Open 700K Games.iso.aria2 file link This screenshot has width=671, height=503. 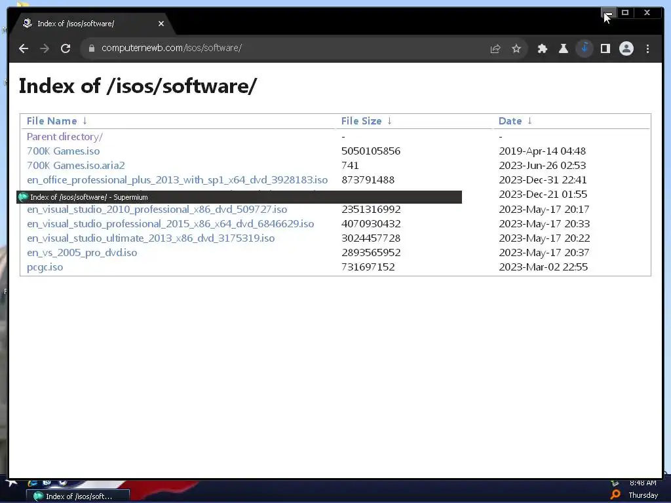point(76,166)
